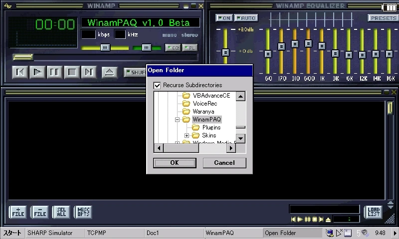The width and height of the screenshot is (399, 239).
Task: Select the Waranya folder
Action: (x=203, y=112)
